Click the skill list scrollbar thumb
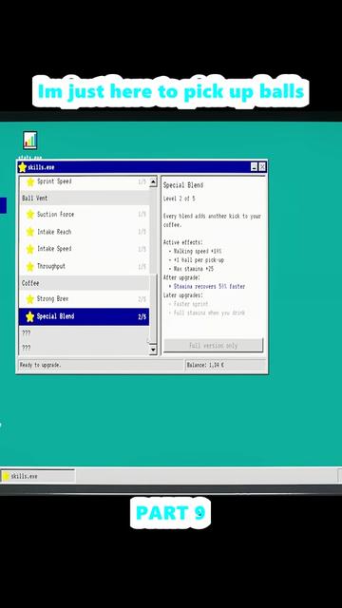Screen dimensions: 342x608 point(153,309)
